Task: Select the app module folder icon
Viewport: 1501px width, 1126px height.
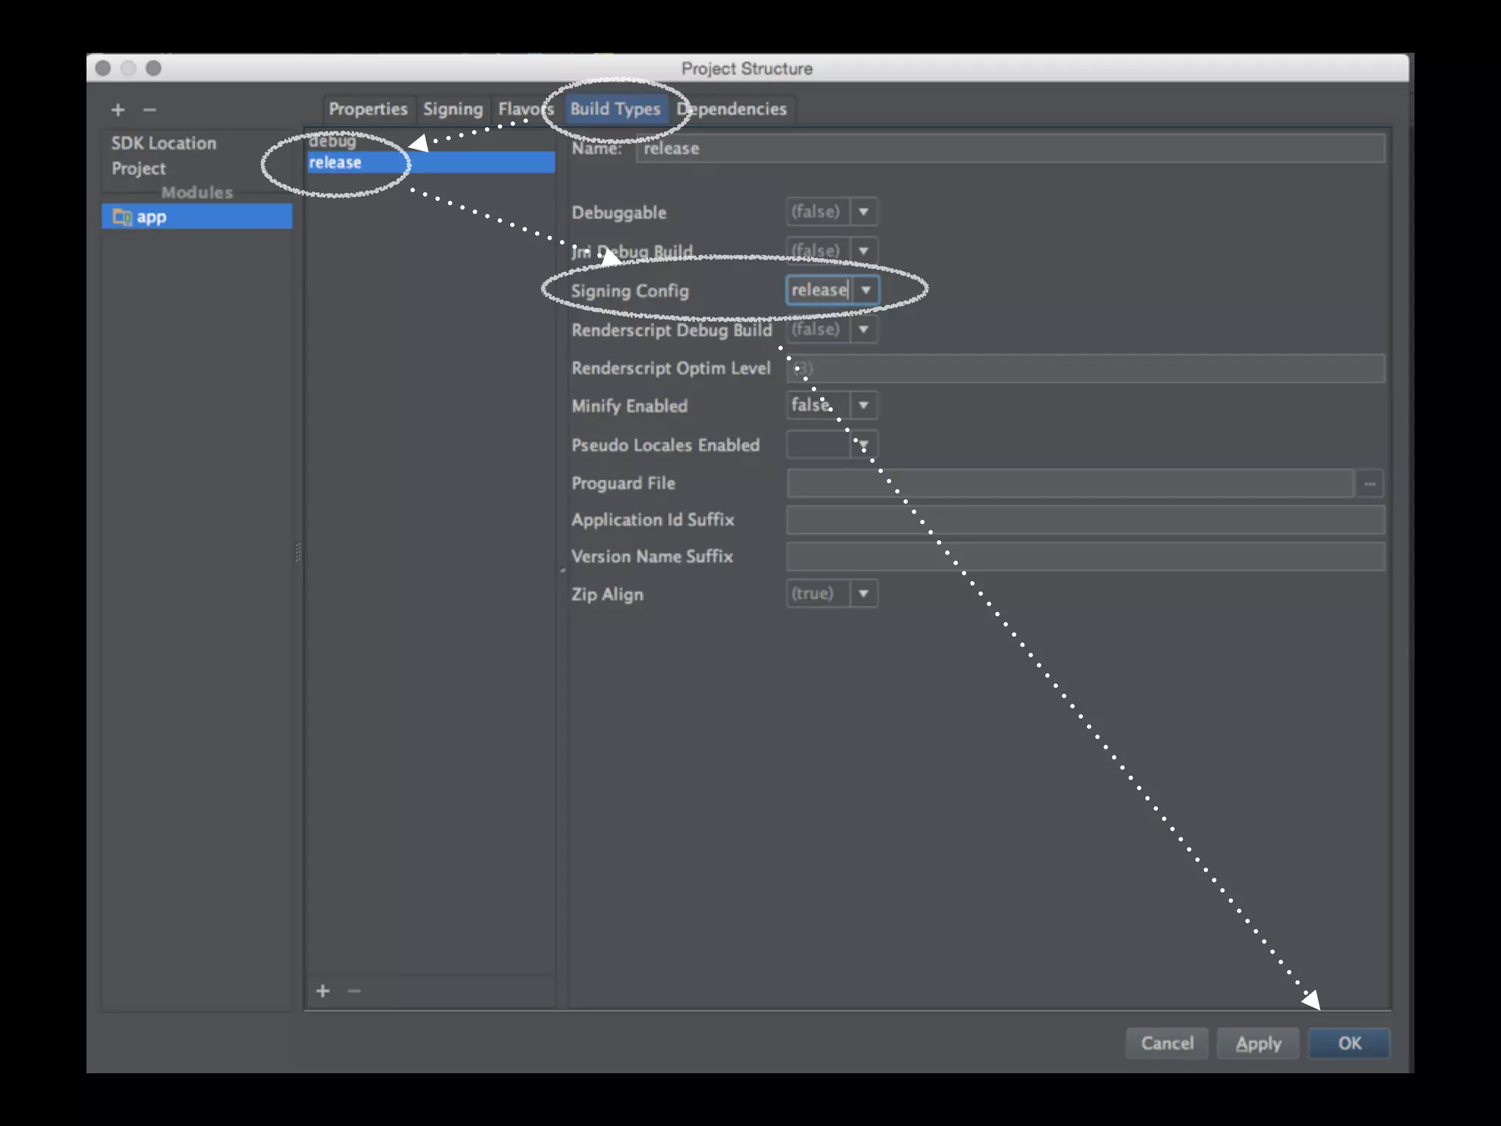Action: [122, 217]
